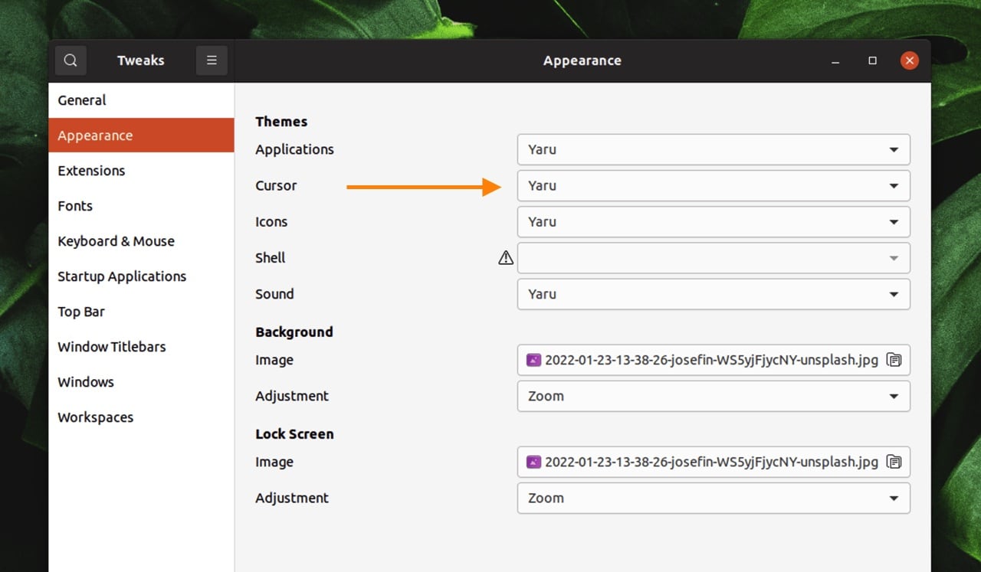Viewport: 981px width, 572px height.
Task: Click the Lock Screen section heading
Action: 294,434
